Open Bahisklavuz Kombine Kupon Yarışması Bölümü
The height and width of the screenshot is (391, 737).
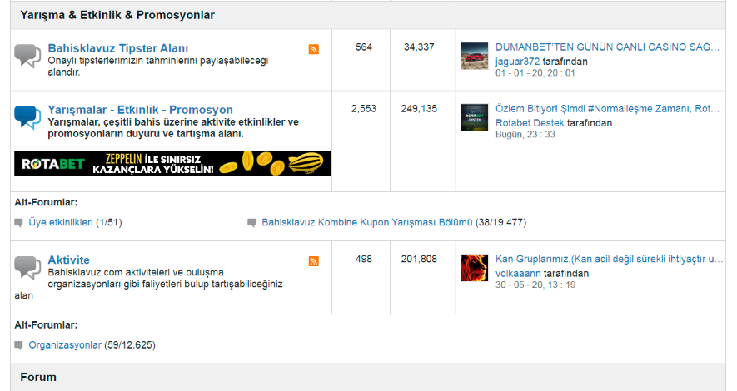[367, 222]
